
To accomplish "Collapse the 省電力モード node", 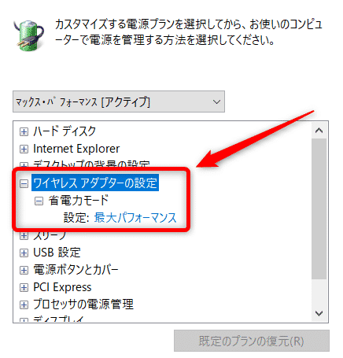I will 39,201.
